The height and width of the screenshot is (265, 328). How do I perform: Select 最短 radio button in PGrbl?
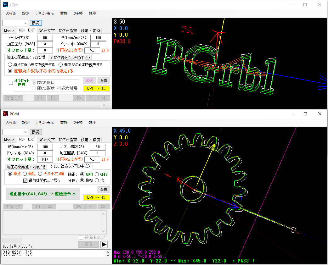[x=25, y=174]
